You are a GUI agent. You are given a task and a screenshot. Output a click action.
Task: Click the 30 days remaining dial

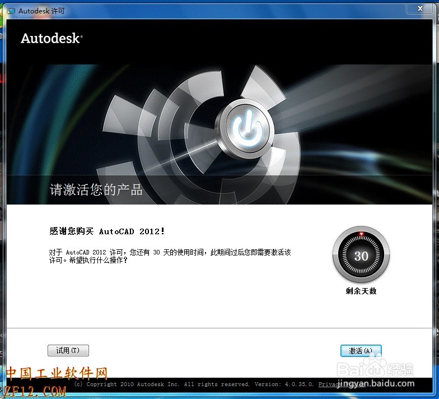tap(361, 255)
